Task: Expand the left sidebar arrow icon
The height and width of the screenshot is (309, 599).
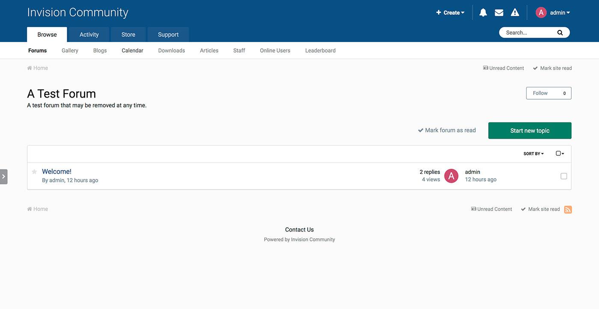Action: 3,176
